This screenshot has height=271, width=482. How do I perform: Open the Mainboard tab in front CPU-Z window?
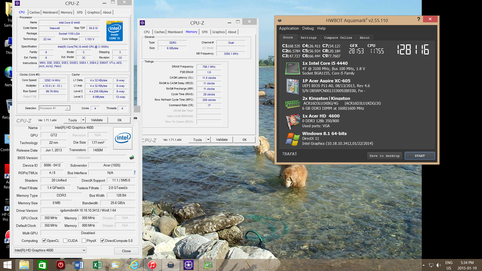point(50,12)
